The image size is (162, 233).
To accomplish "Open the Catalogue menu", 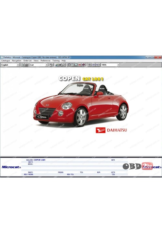I will pos(6,61).
